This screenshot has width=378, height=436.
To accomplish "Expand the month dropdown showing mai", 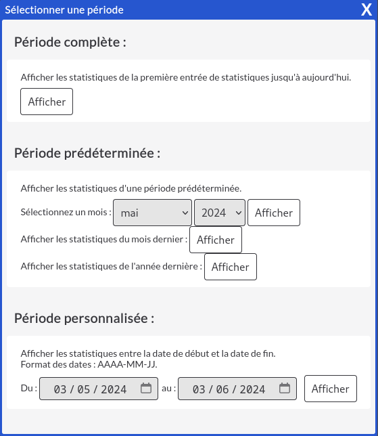I will point(152,213).
